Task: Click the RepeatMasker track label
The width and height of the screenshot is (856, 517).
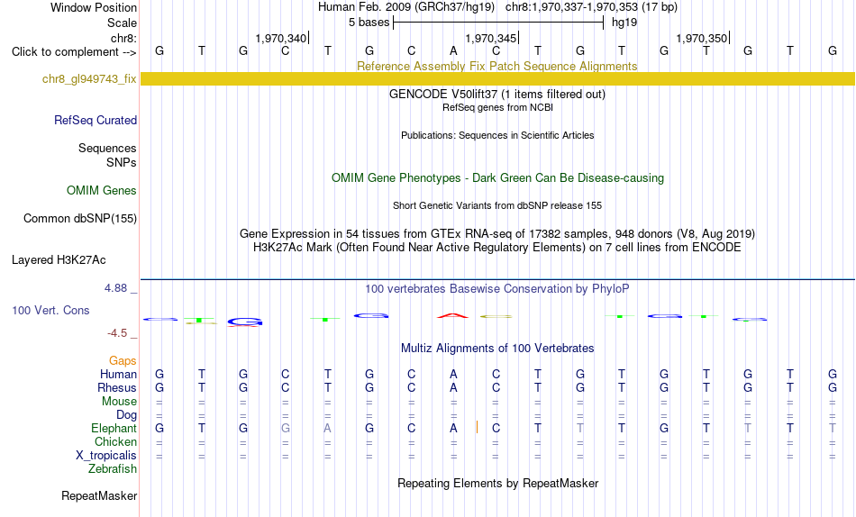Action: pos(99,495)
